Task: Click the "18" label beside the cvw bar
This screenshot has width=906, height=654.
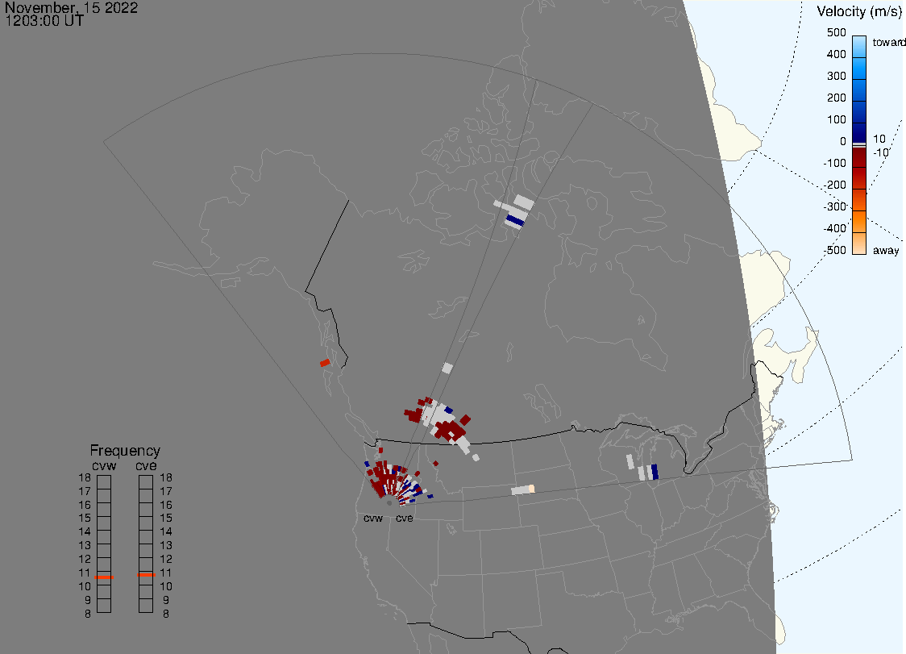Action: [85, 477]
